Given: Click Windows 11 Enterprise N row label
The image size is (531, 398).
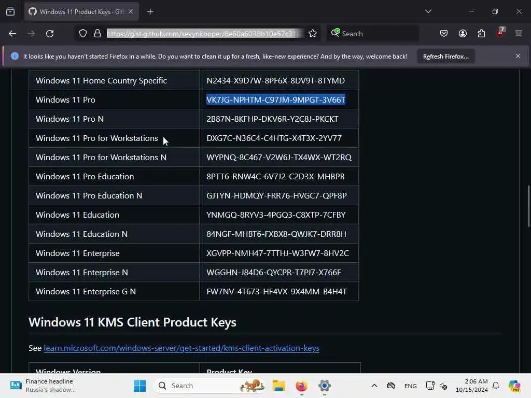Looking at the screenshot, I should [x=81, y=273].
